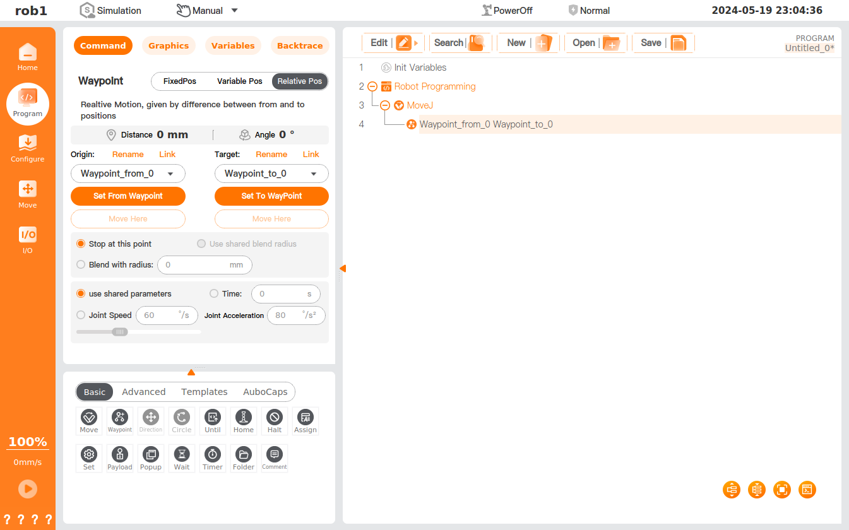
Task: Click the blend radius input field
Action: [x=196, y=265]
